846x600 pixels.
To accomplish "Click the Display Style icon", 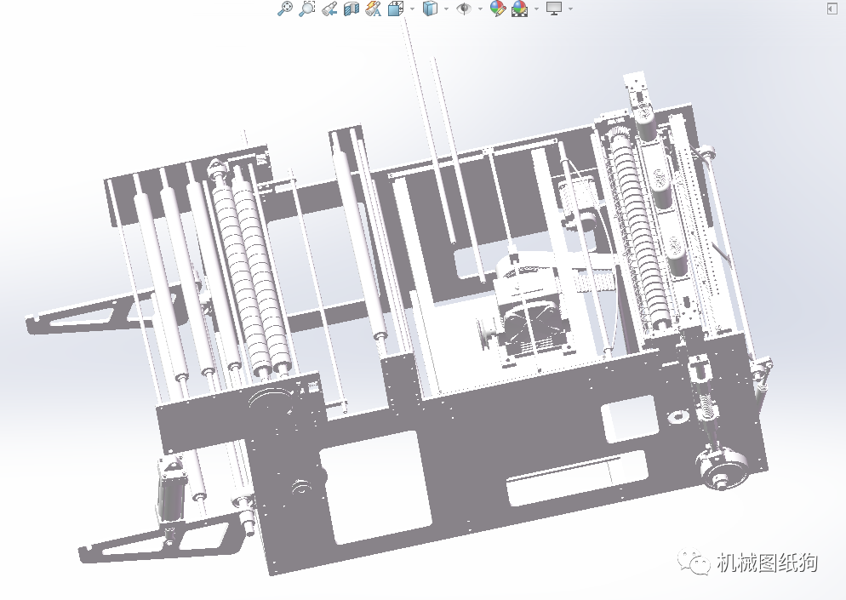I will point(430,9).
